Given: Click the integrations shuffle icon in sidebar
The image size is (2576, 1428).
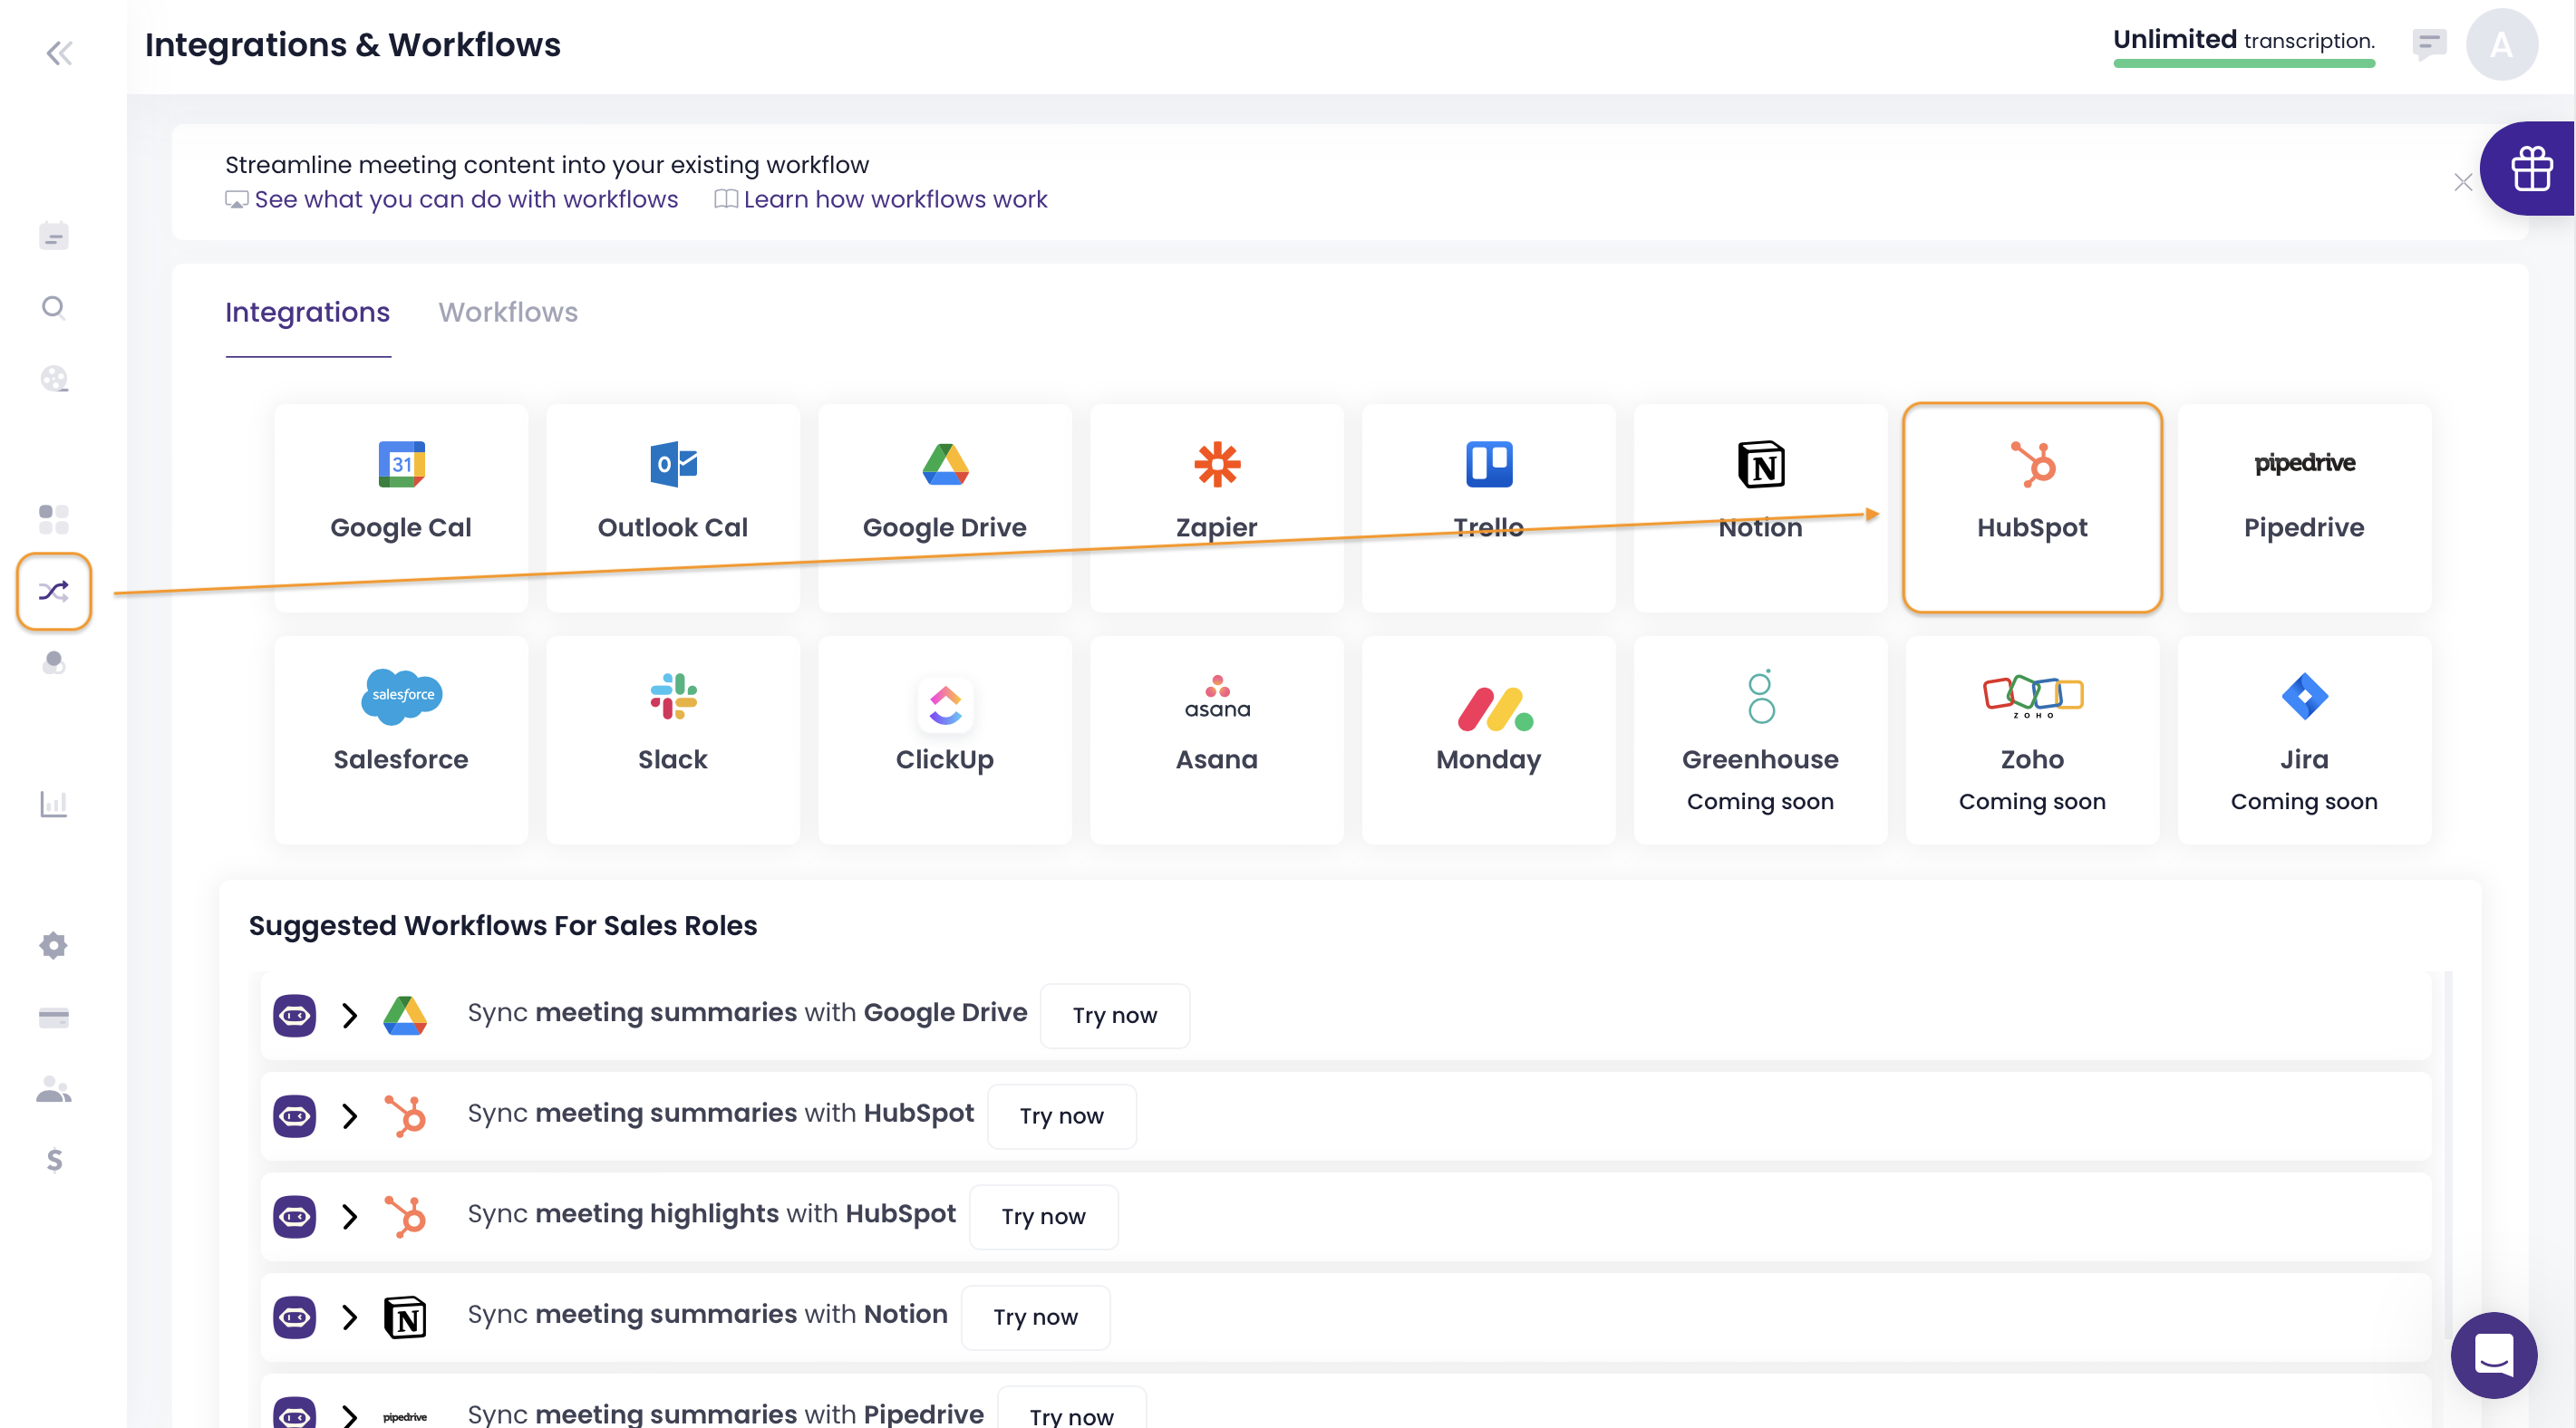Looking at the screenshot, I should point(54,591).
